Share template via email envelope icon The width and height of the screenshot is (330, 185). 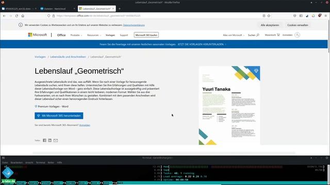56,140
